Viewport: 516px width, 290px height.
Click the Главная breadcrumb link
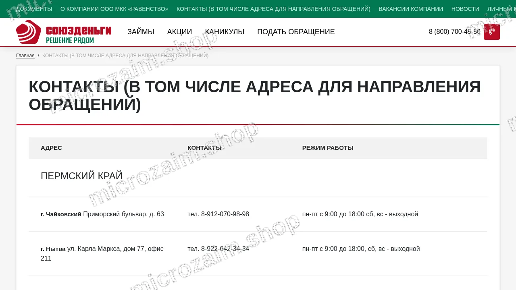[x=25, y=56]
